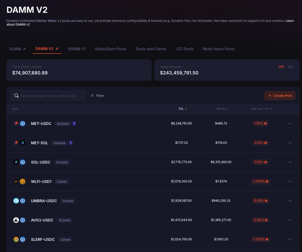302x252 pixels.
Task: Click the USD1 gold coin icon
Action: (23, 181)
